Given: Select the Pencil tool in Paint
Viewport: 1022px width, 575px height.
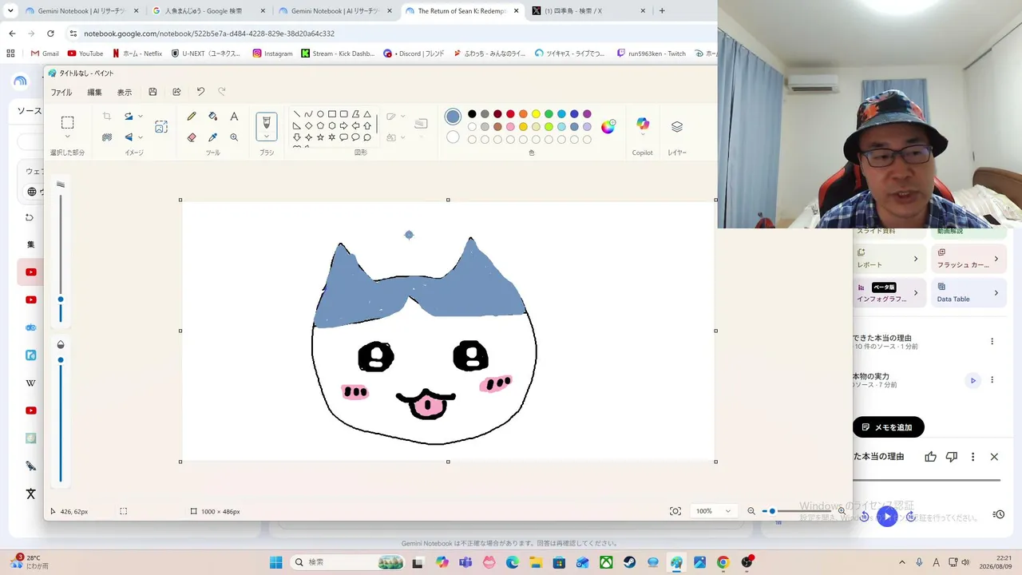Looking at the screenshot, I should (192, 117).
